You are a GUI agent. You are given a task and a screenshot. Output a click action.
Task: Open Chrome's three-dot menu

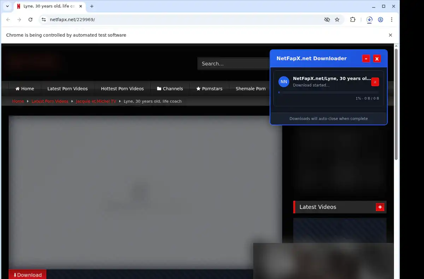[x=391, y=20]
